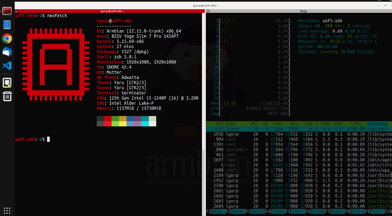Click the 'Shell: zsh 5.8.1' neofetch line
Image resolution: width=392 pixels, height=216 pixels.
pyautogui.click(x=116, y=57)
